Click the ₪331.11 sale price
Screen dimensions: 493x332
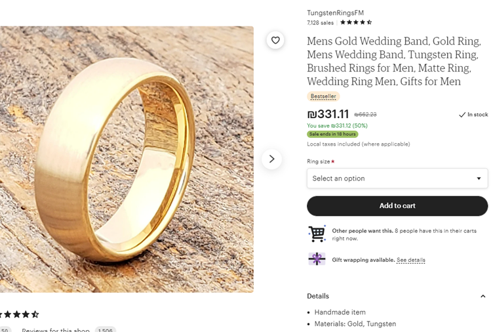328,114
